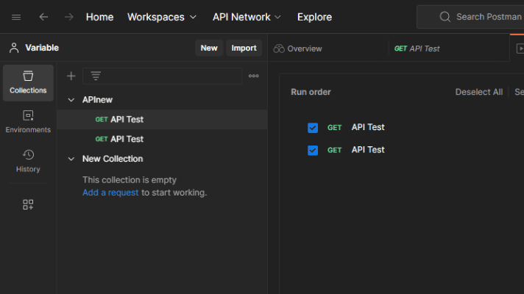Select the APInew collection name
Screen dimensions: 524x294
coord(97,100)
